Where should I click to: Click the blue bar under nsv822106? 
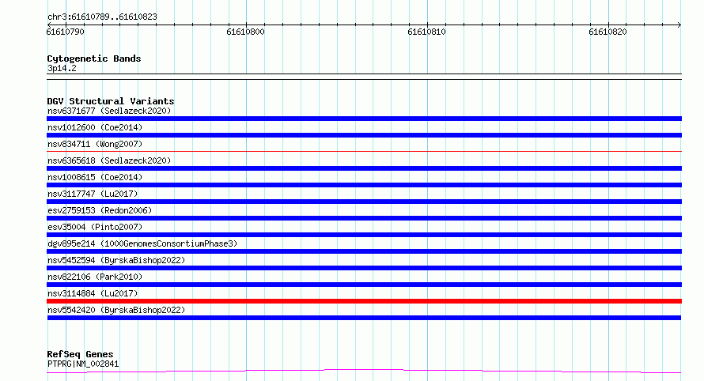[x=364, y=285]
